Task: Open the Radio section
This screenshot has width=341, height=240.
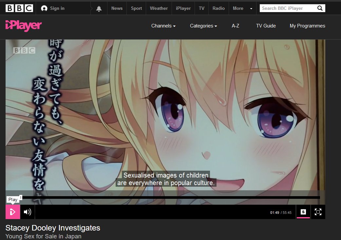Action: (218, 8)
